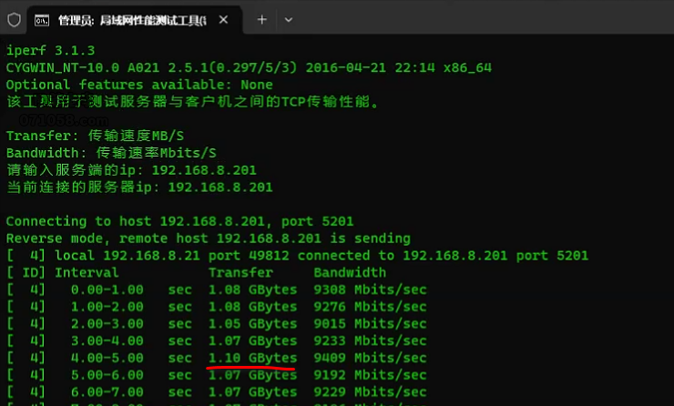This screenshot has width=674, height=406.
Task: Click the Interval column header
Action: coord(87,272)
